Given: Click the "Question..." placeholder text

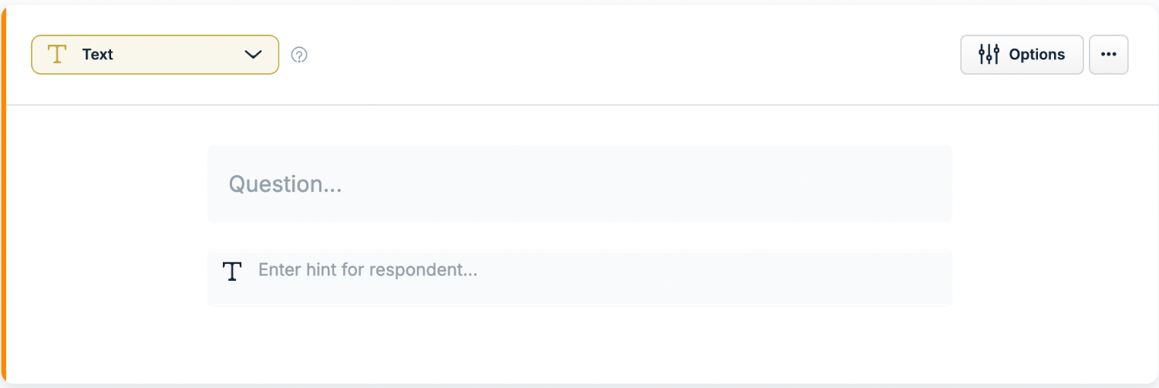Looking at the screenshot, I should (285, 184).
